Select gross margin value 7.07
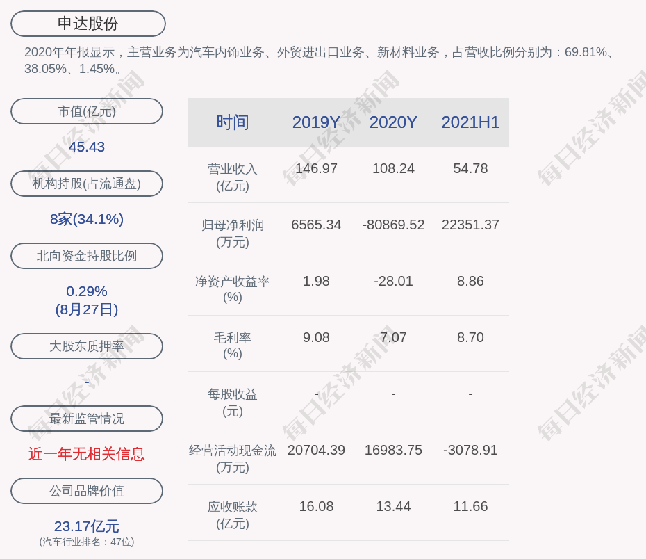 click(x=393, y=338)
